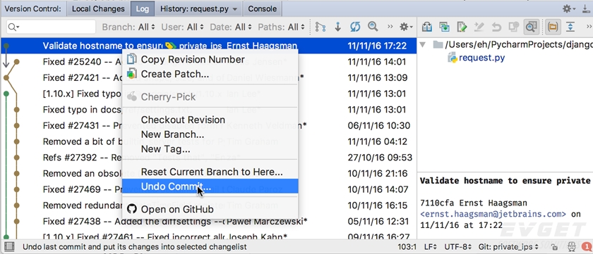The width and height of the screenshot is (593, 254).
Task: Show more details toolbar actions chevron
Action: coord(589,27)
